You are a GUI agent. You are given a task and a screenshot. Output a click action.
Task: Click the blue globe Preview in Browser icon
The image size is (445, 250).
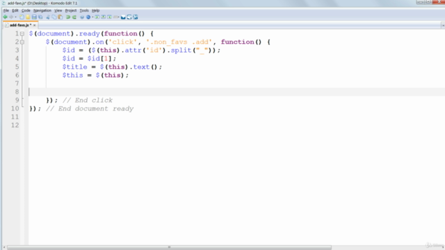pos(88,17)
